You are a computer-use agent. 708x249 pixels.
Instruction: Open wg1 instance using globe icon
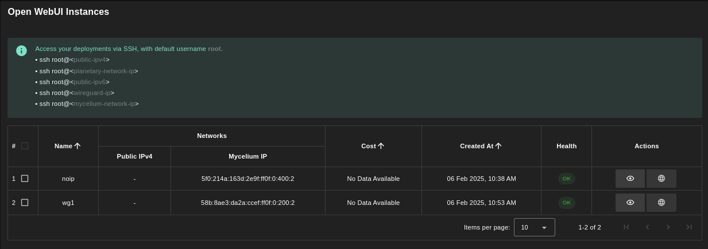point(661,203)
